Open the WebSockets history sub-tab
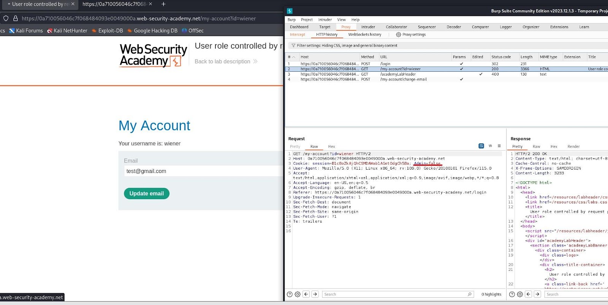The image size is (608, 305). 365,35
